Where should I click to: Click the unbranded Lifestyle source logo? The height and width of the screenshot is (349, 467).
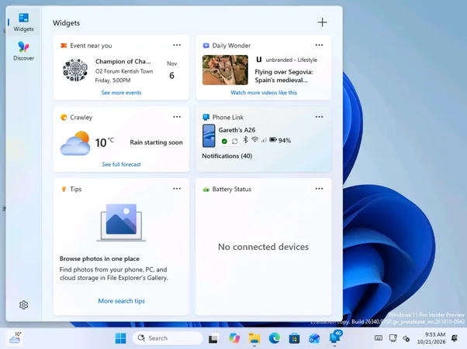click(259, 60)
